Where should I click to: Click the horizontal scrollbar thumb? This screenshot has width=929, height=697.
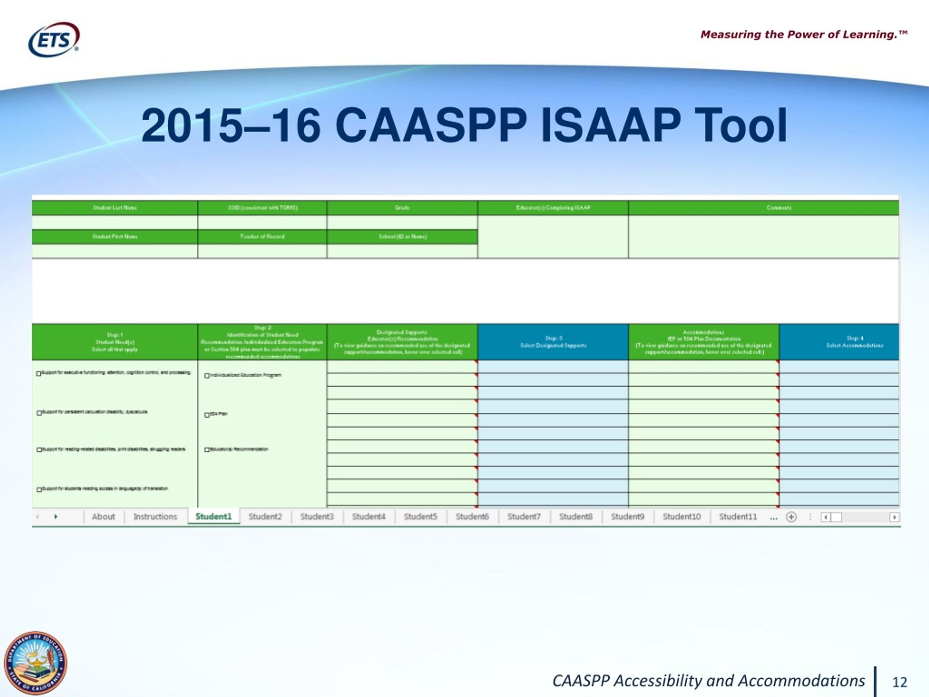(836, 517)
